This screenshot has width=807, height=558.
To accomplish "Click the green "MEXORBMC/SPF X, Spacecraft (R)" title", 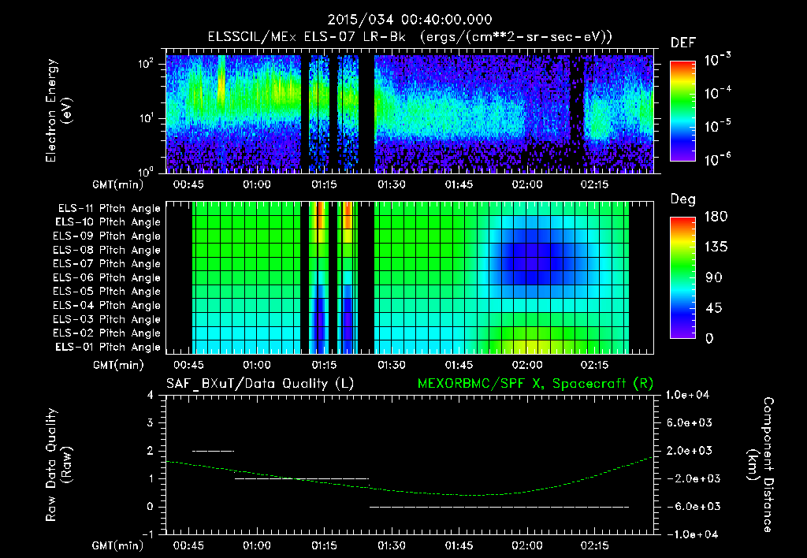I will click(535, 384).
